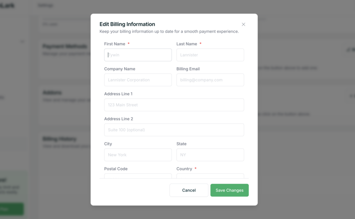Click into the State text box
The image size is (355, 219).
coord(210,155)
